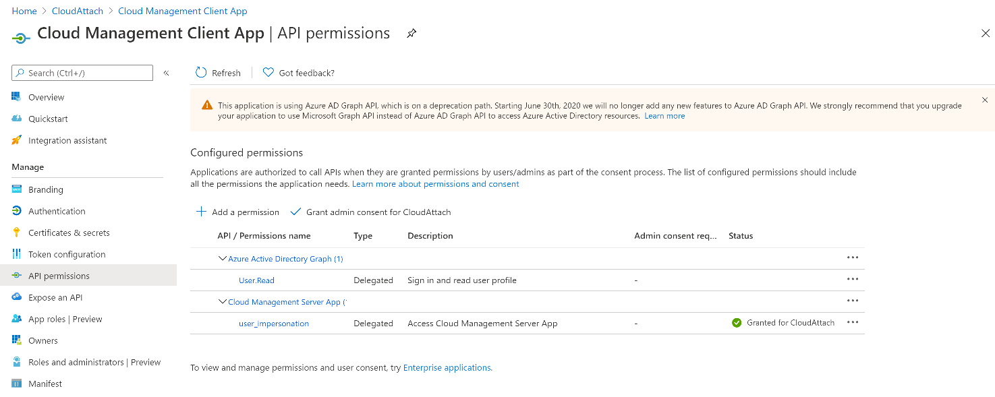This screenshot has width=995, height=397.
Task: Click the checkmark icon for Grant admin consent
Action: (295, 212)
